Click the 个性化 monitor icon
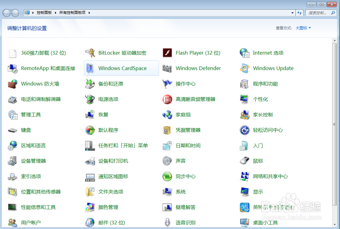Image resolution: width=340 pixels, height=229 pixels. point(244,99)
